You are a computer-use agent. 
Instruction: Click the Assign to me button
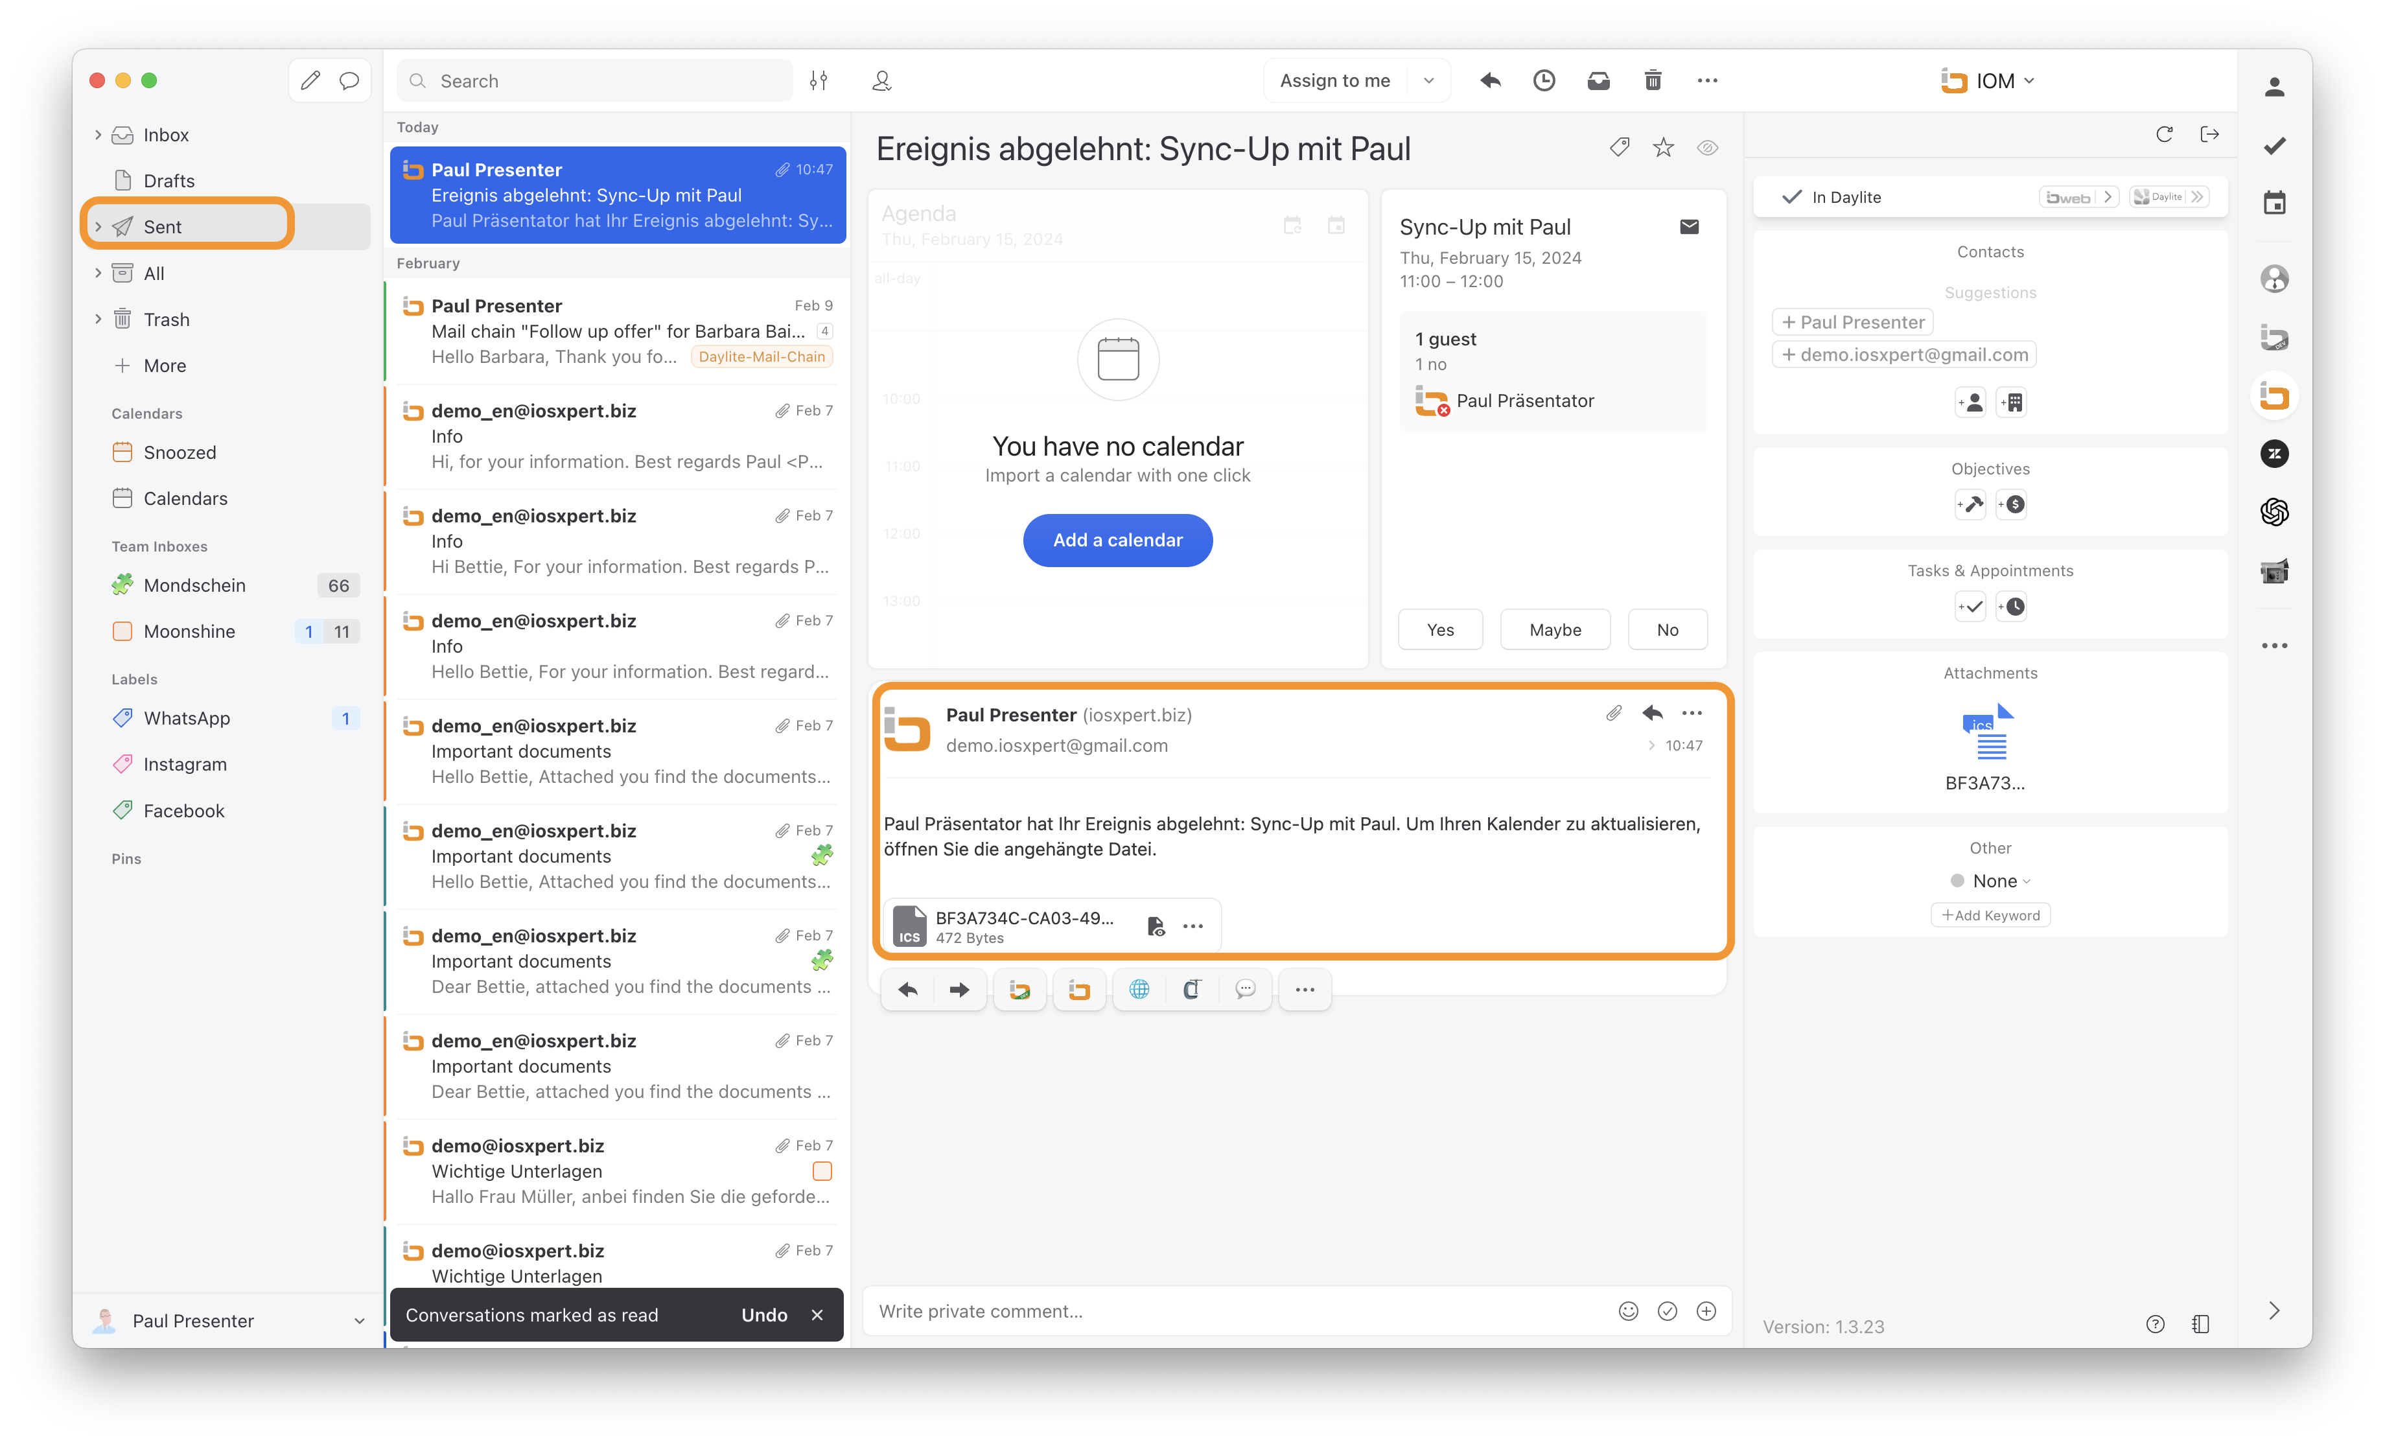pyautogui.click(x=1335, y=80)
